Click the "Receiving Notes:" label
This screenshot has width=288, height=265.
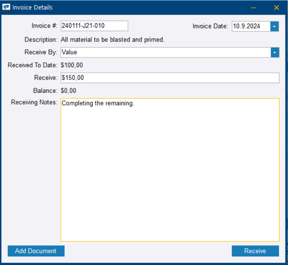coord(34,102)
